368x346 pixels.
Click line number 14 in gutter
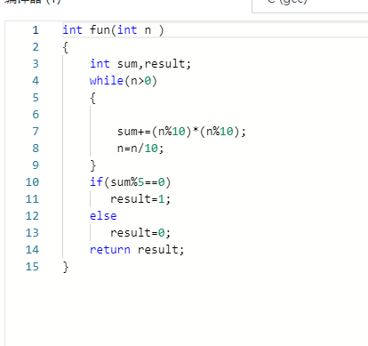click(x=32, y=250)
